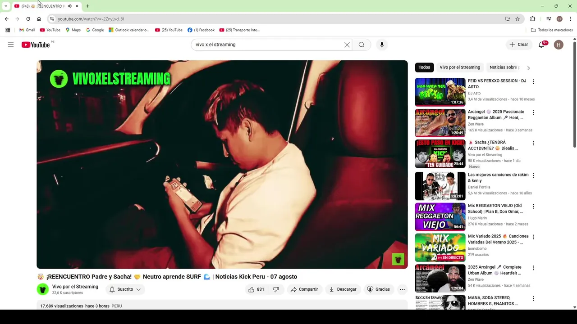Open more actions ellipsis under video
Viewport: 577px width, 324px height.
click(402, 289)
